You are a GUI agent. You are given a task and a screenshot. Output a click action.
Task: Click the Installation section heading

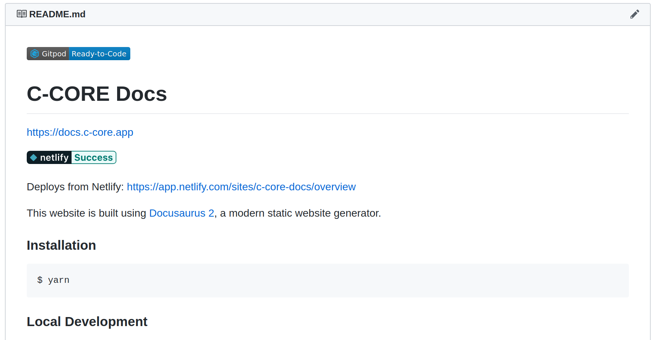pos(61,245)
